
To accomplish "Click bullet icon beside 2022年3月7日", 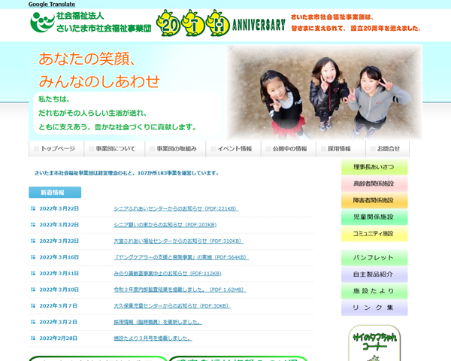I will pos(33,306).
